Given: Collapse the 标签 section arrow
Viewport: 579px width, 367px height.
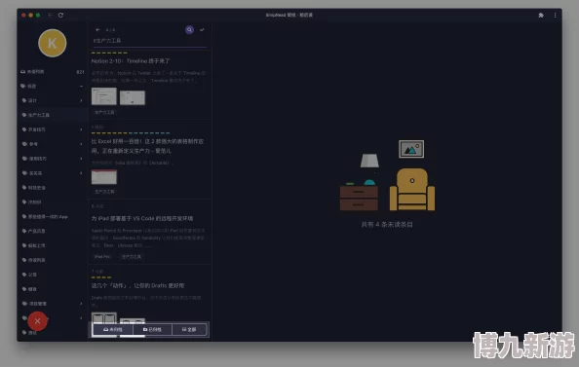Looking at the screenshot, I should point(81,87).
